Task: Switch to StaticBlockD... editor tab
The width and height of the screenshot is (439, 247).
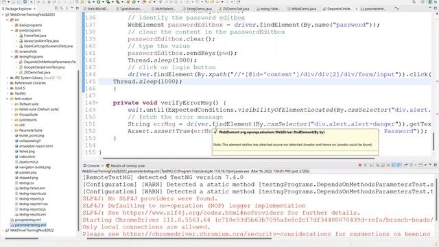Action: (95, 9)
